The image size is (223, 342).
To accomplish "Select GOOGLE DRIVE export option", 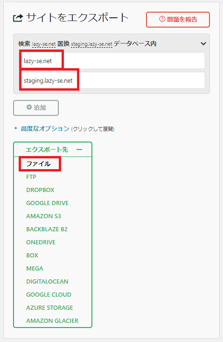I will (47, 203).
